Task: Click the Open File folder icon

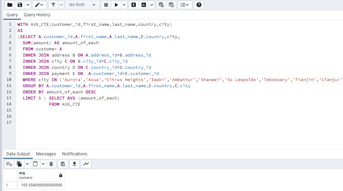Action: [10, 5]
